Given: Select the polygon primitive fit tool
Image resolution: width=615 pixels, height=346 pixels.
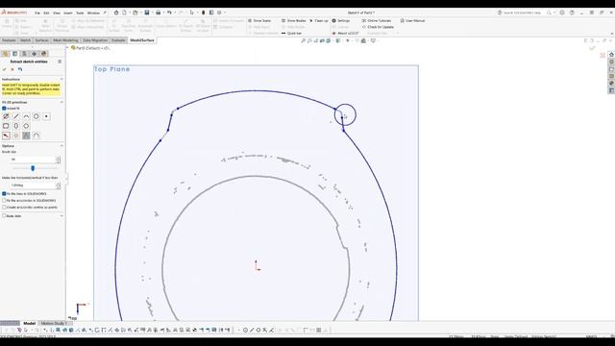Looking at the screenshot, I should pyautogui.click(x=26, y=126).
